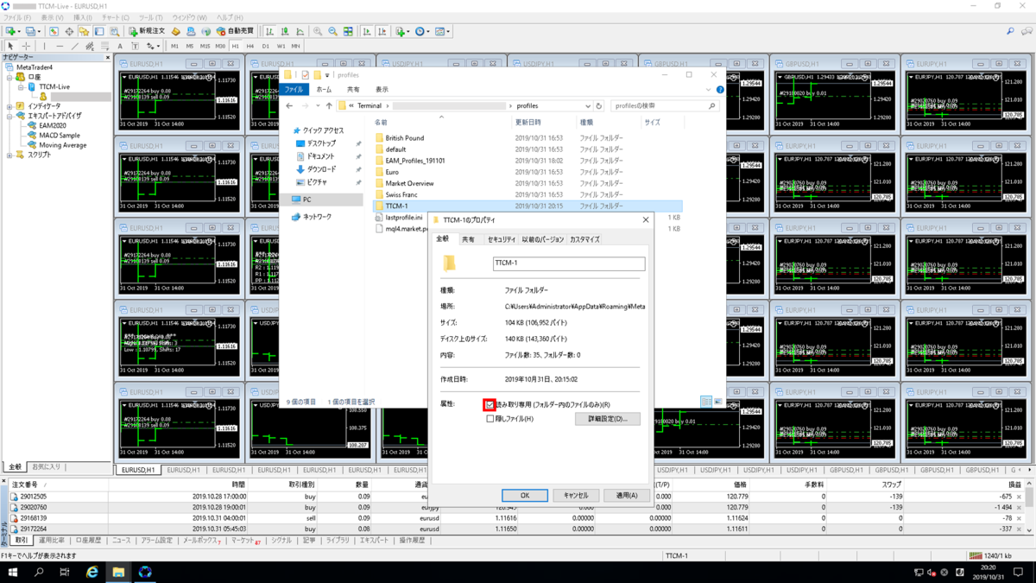1036x583 pixels.
Task: Open the chart templates dropdown
Action: click(x=448, y=31)
